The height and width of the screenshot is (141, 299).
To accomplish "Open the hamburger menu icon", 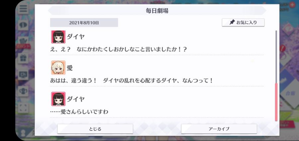I will coord(23,8).
